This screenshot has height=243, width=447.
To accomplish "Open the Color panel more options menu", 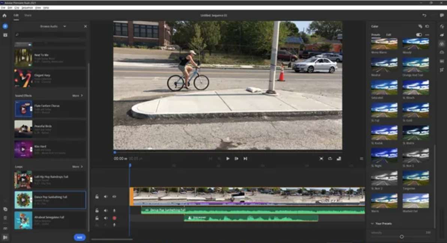I will click(427, 35).
